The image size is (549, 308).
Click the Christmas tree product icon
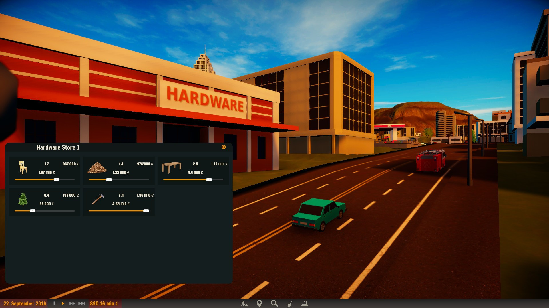pos(23,199)
